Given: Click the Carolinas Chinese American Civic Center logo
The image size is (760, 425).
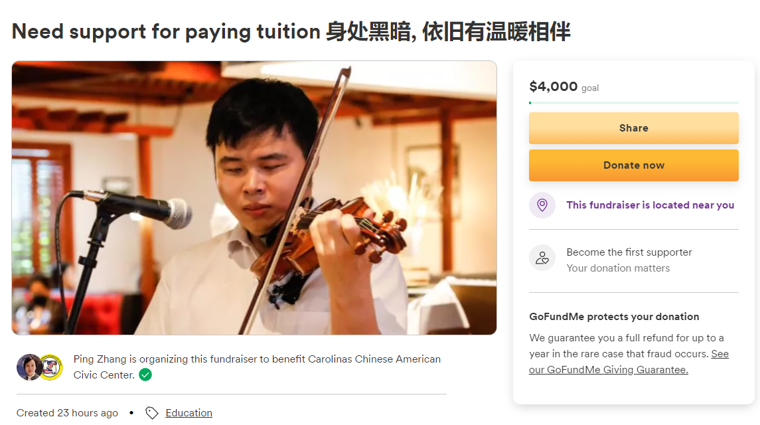Looking at the screenshot, I should 50,367.
